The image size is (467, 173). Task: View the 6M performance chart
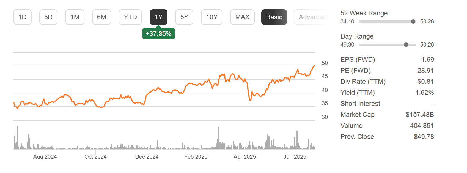pos(101,17)
